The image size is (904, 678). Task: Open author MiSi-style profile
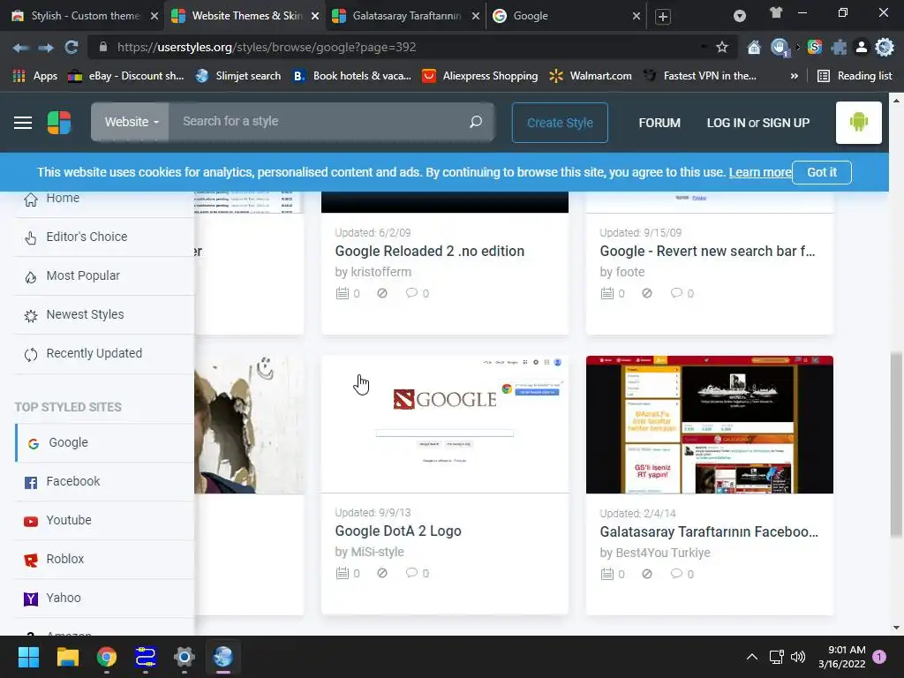(x=377, y=552)
